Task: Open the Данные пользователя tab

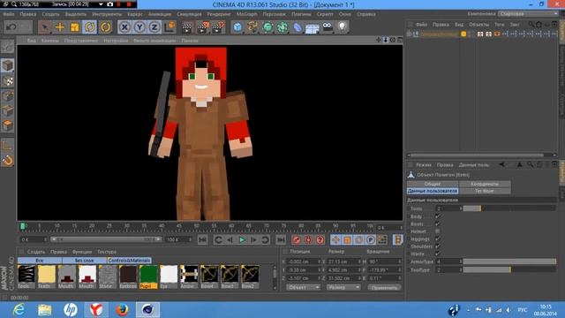Action: click(433, 191)
